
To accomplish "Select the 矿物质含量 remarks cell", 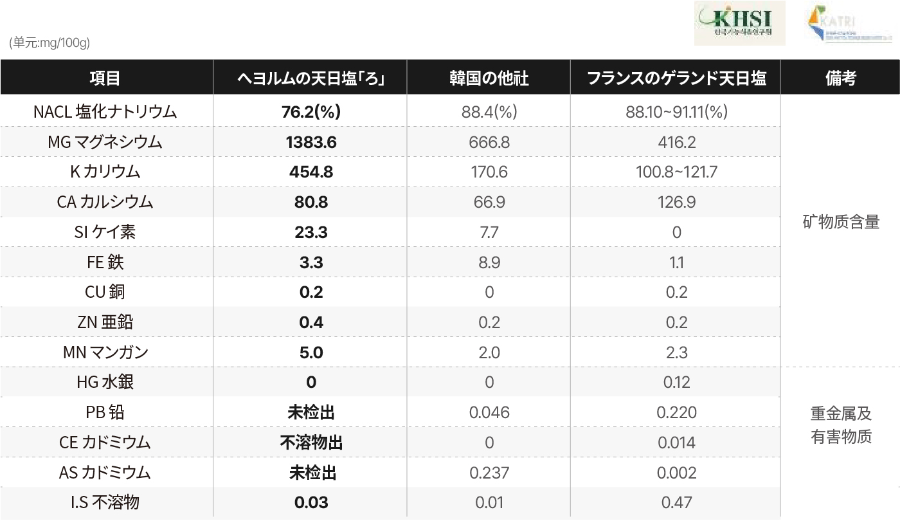I will 841,223.
